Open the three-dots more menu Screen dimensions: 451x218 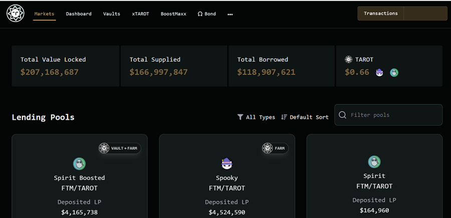click(230, 14)
